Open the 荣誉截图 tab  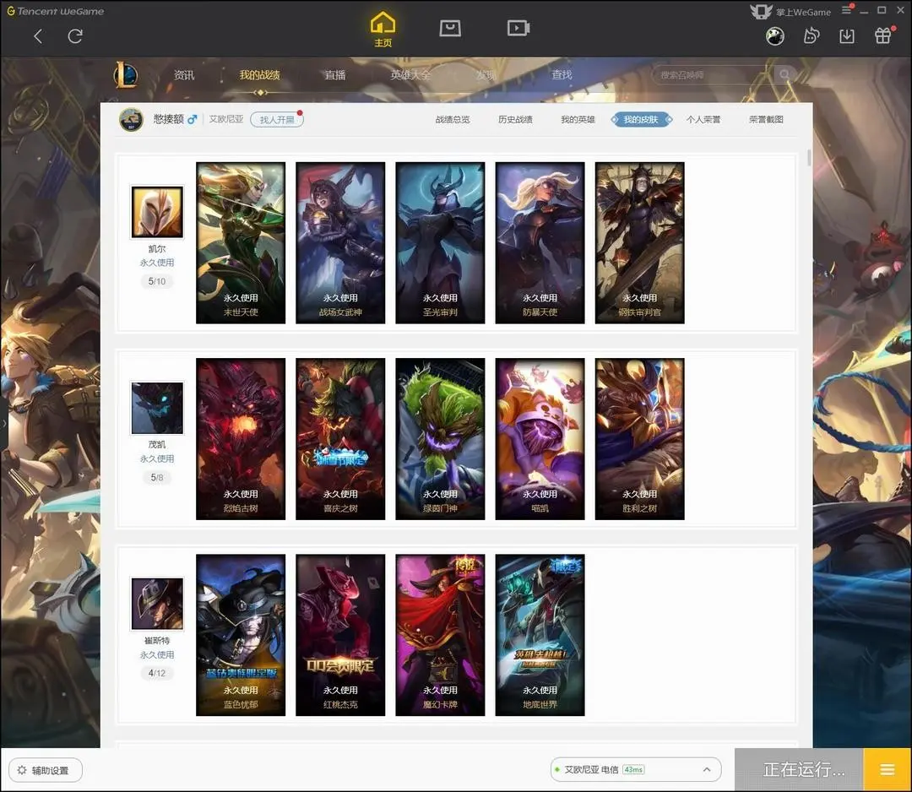pos(767,120)
